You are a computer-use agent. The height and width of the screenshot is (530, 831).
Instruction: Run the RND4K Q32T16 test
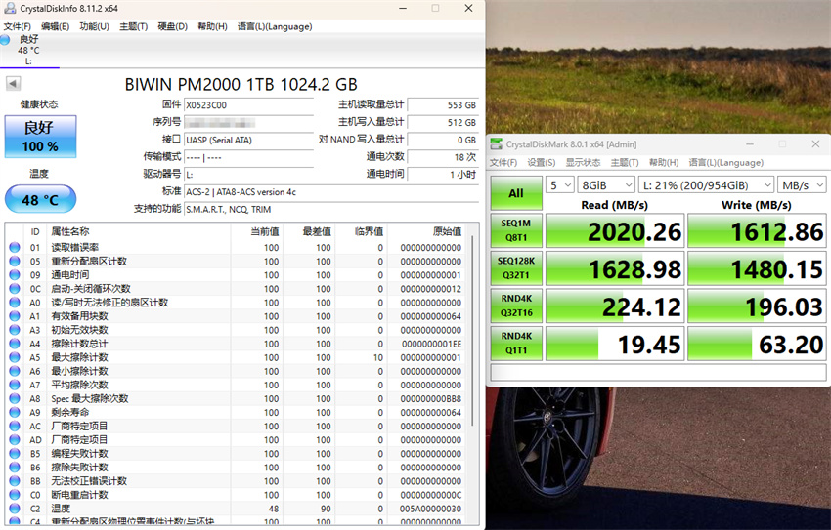coord(516,306)
